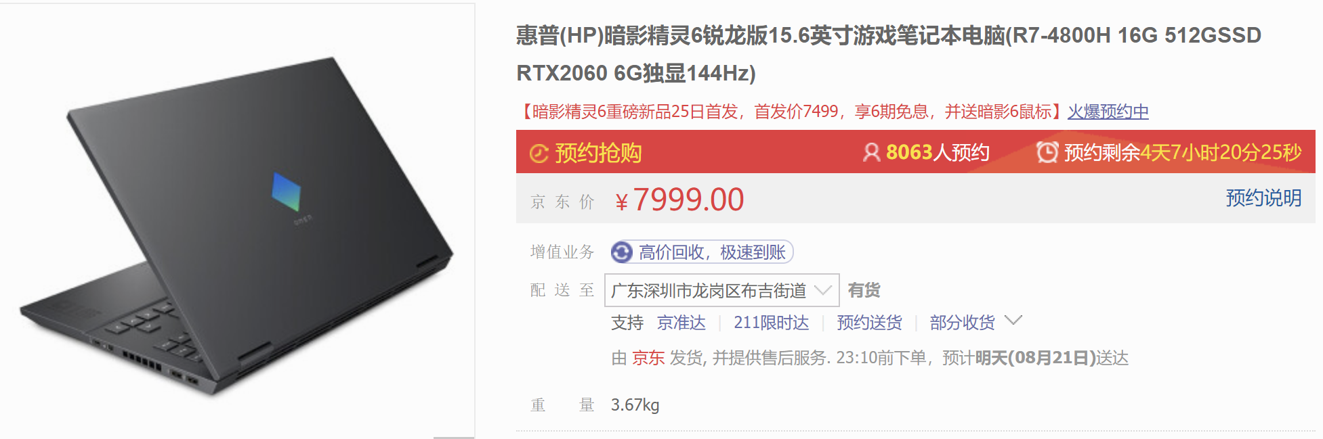Click the arrow inside the address selector
1323x439 pixels.
tap(823, 290)
